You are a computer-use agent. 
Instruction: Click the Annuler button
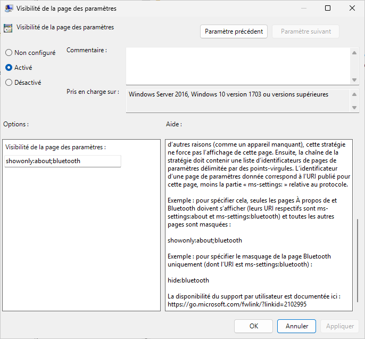[297, 326]
